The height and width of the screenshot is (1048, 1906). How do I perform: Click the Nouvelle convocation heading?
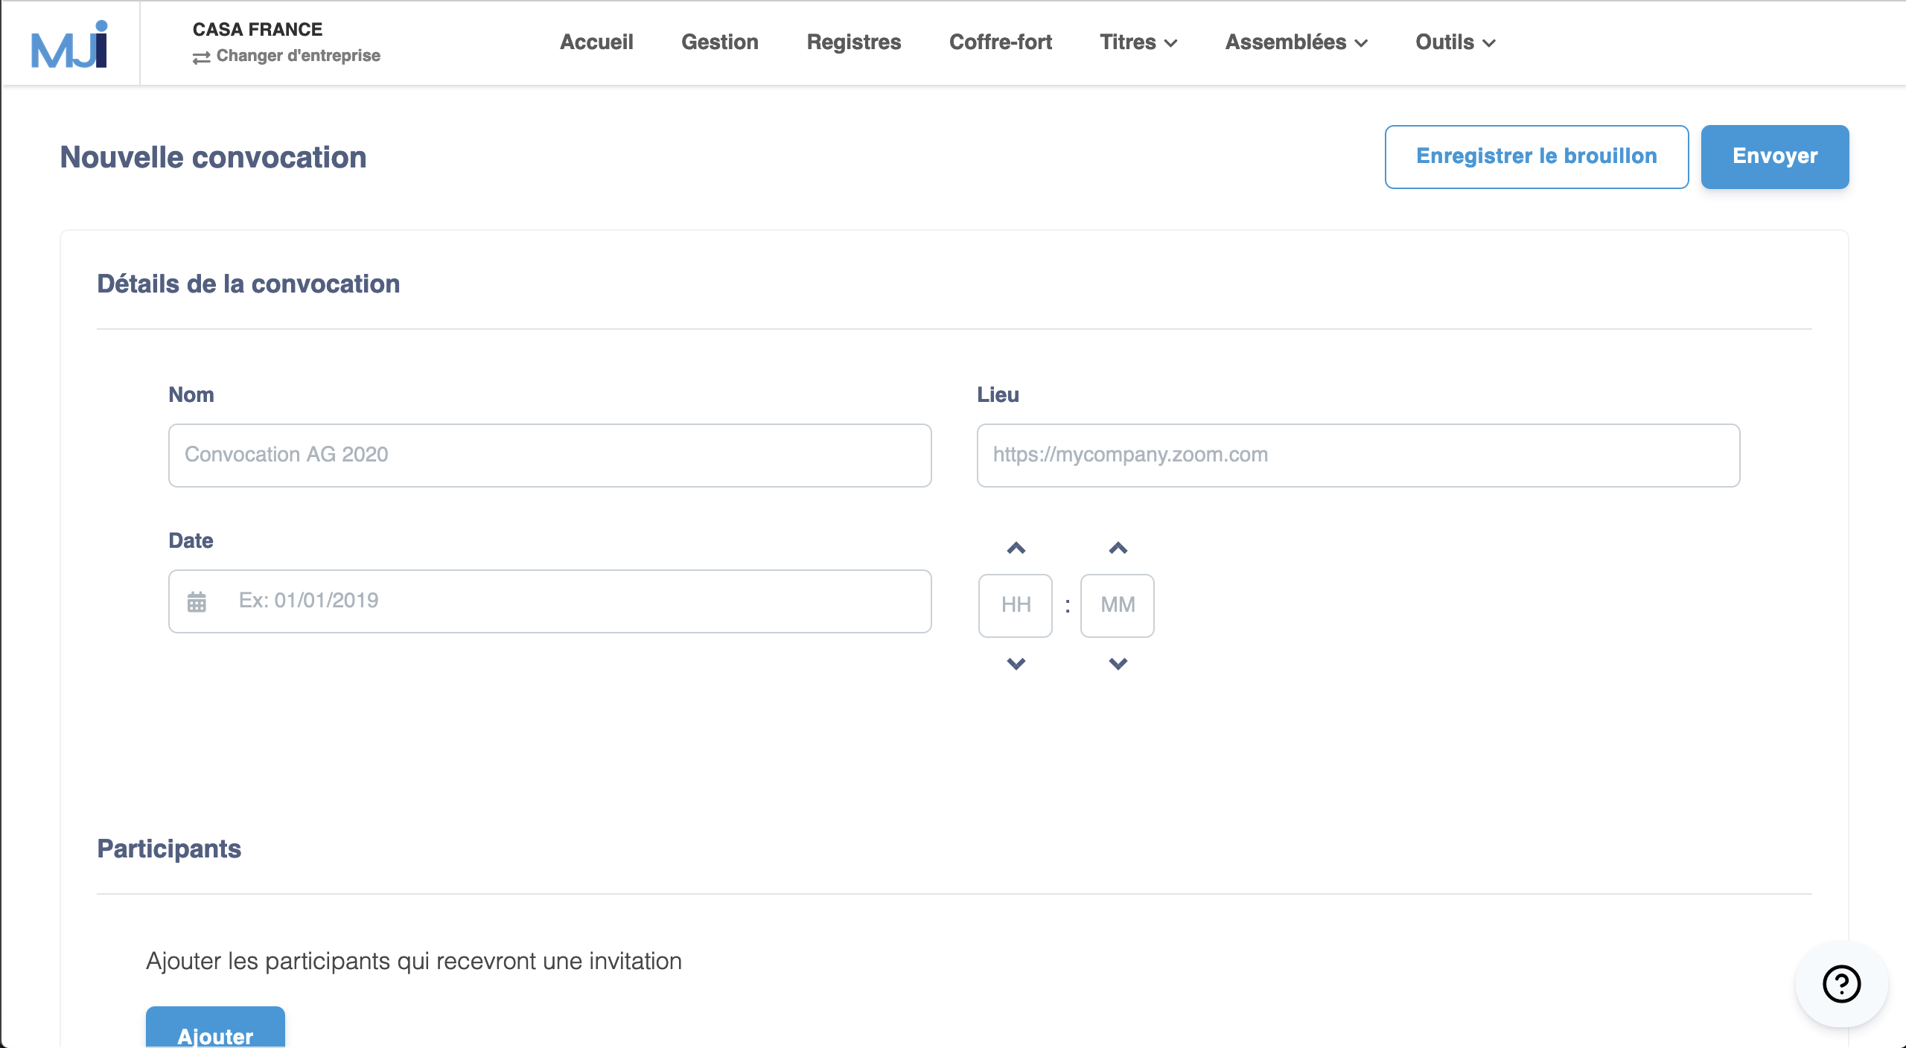[x=213, y=158]
